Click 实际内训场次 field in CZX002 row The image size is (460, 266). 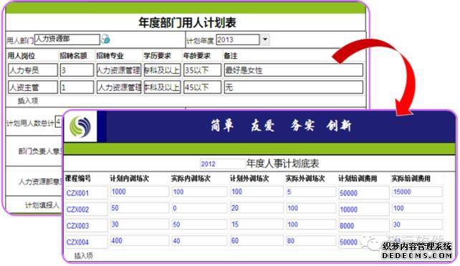(199, 208)
